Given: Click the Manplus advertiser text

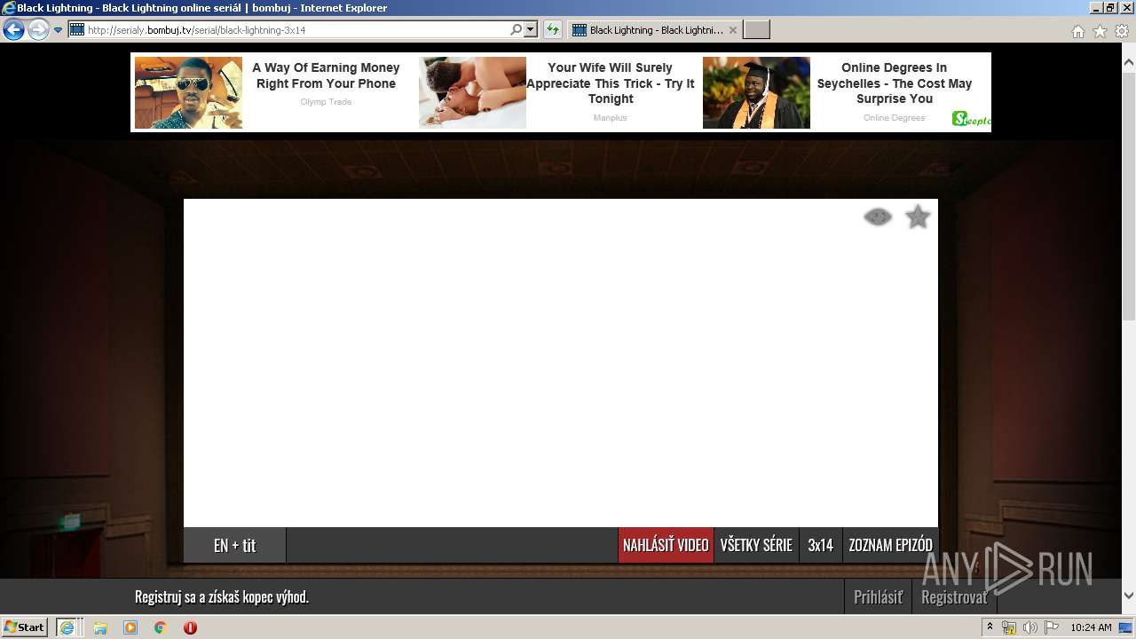Looking at the screenshot, I should 611,118.
